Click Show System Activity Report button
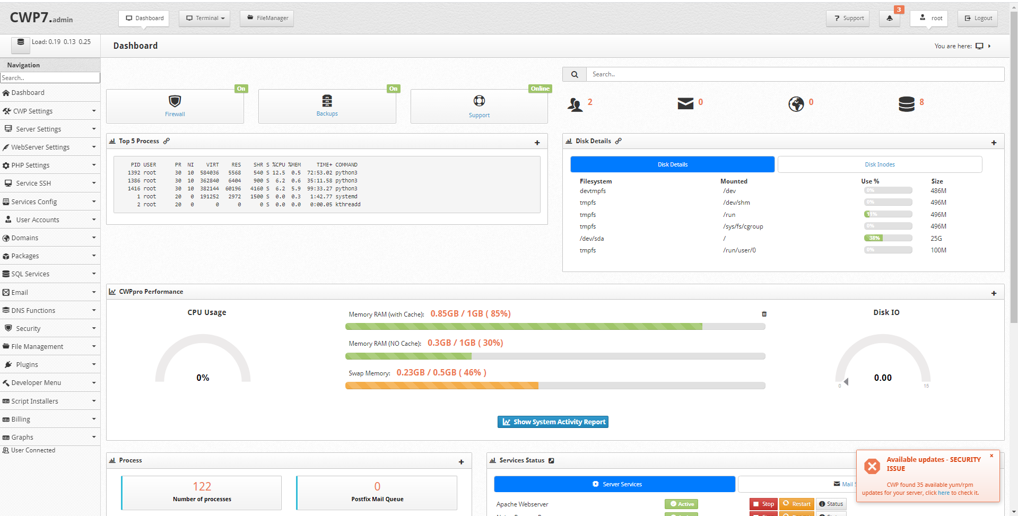Screen dimensions: 1018x516 (x=553, y=422)
